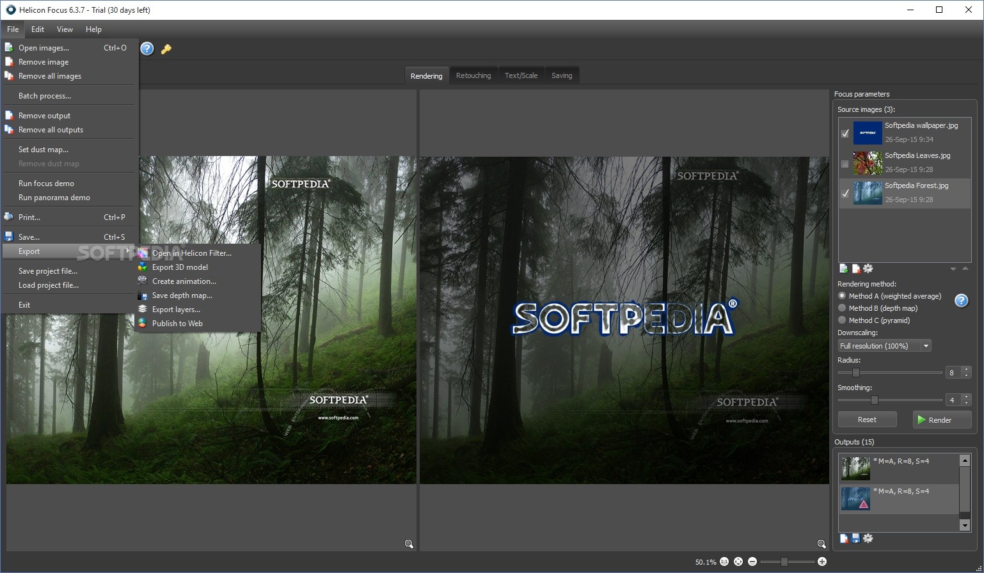This screenshot has width=984, height=573.
Task: Click the magnifier icon in the left preview
Action: [409, 544]
